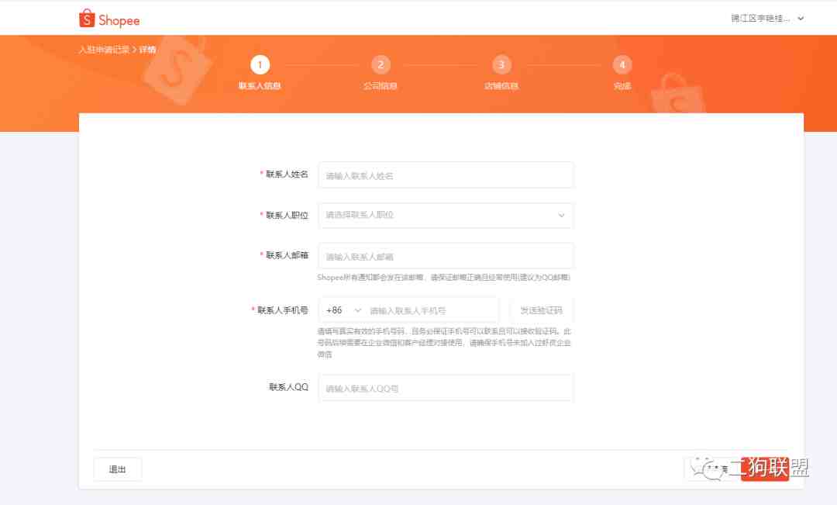Open the account dropdown at top right
The image size is (837, 505).
pyautogui.click(x=767, y=18)
